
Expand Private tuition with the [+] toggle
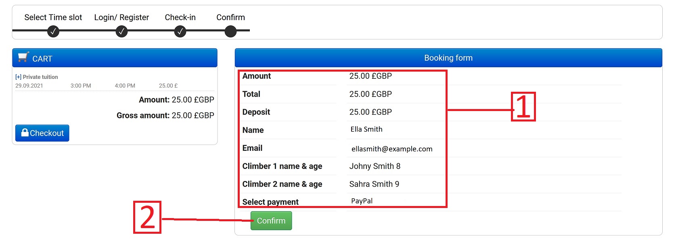coord(18,77)
